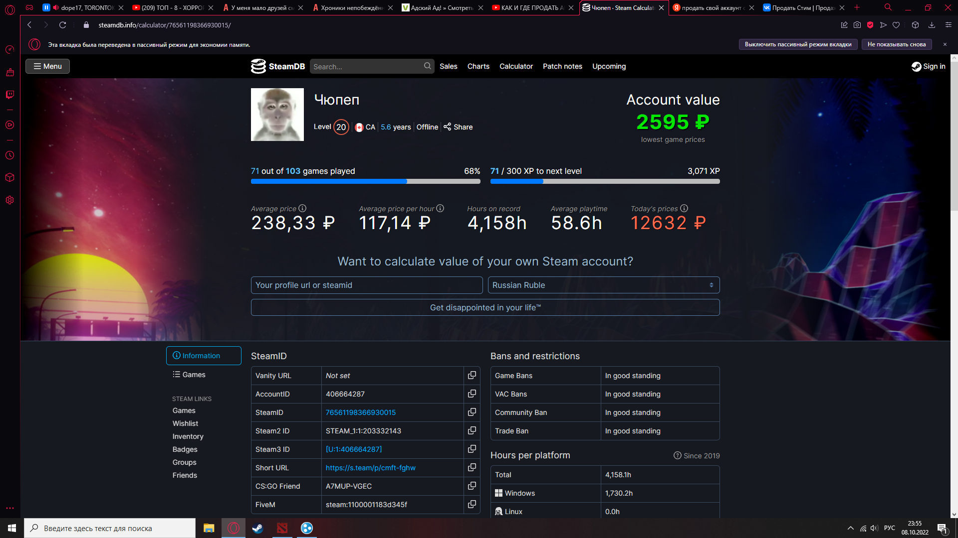Copy the Vanity URL value
958x538 pixels.
472,375
